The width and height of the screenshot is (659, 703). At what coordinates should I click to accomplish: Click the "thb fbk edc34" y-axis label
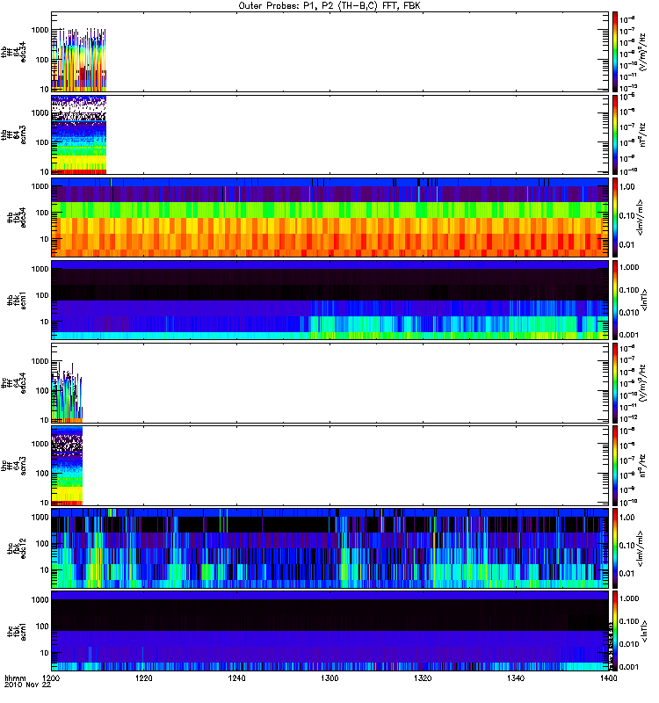pyautogui.click(x=17, y=217)
